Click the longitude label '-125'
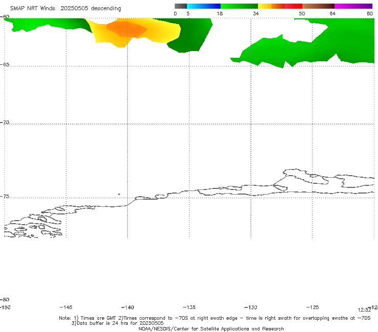Viewport: 378px width, 332px height. pos(313,307)
